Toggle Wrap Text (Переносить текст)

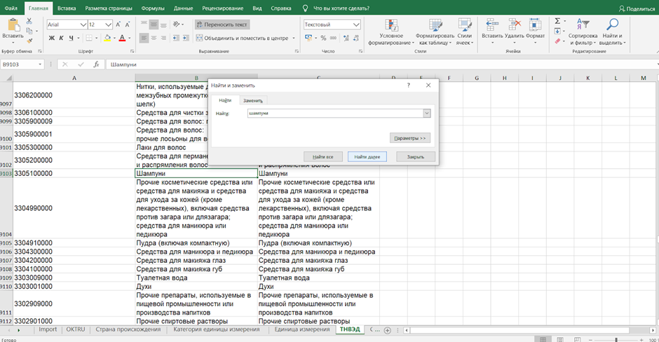(222, 24)
